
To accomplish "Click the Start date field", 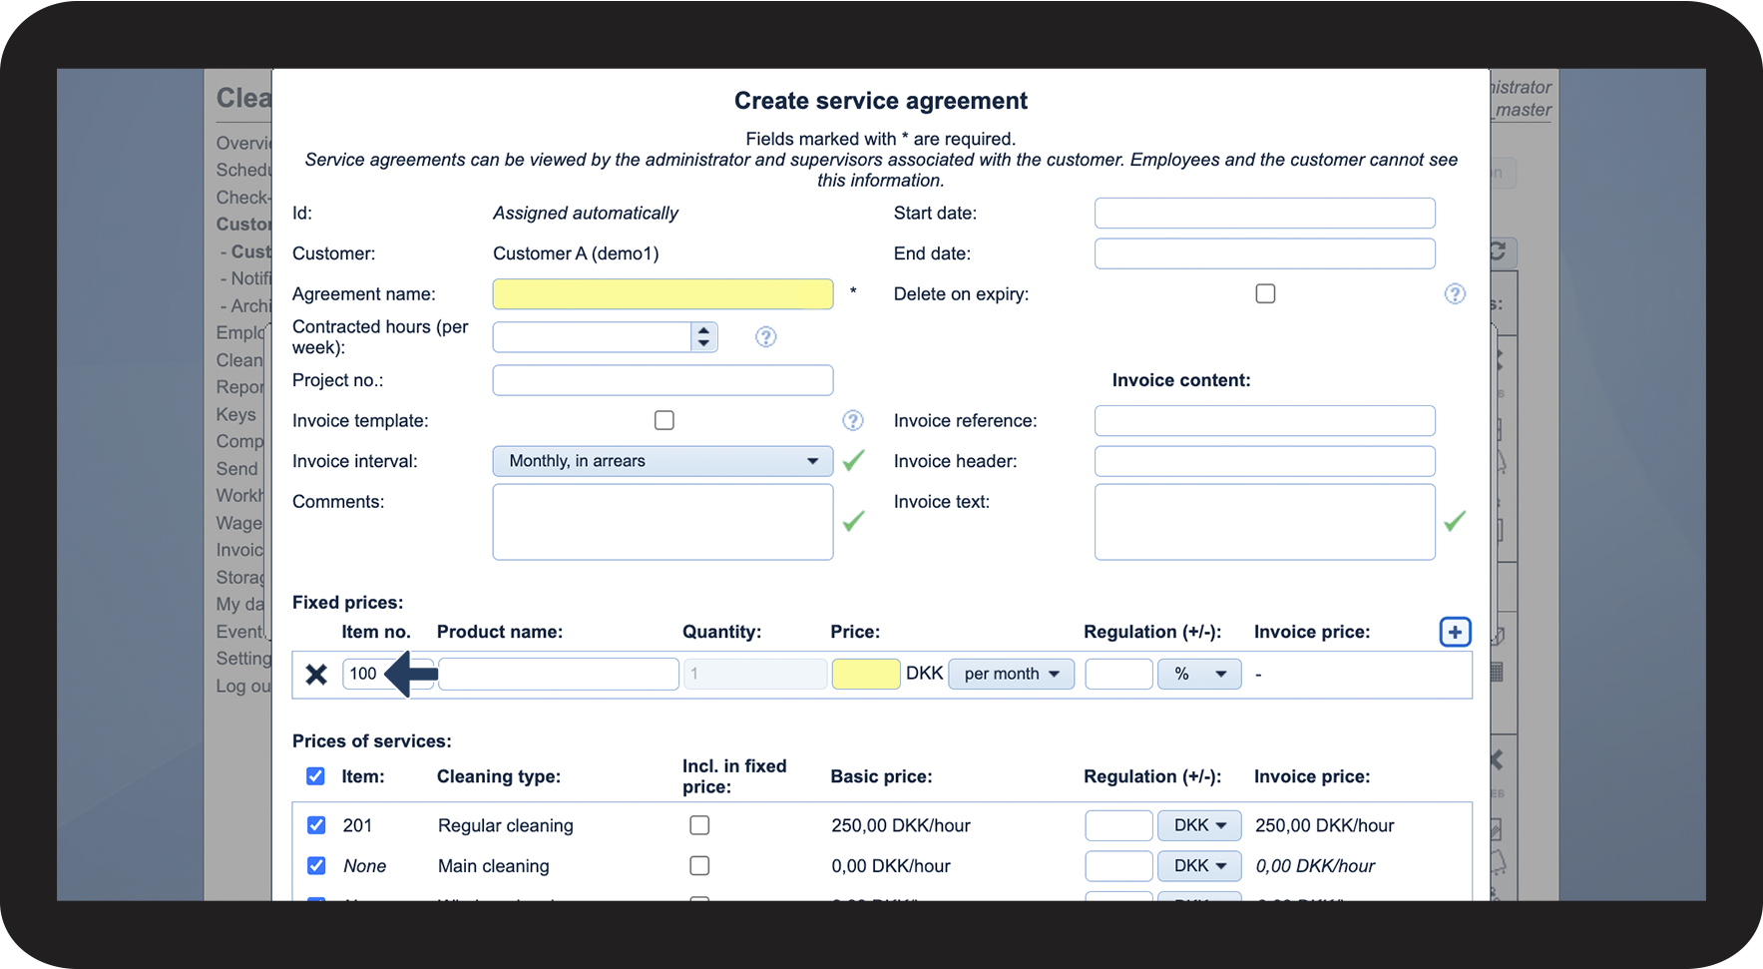I will pos(1264,213).
